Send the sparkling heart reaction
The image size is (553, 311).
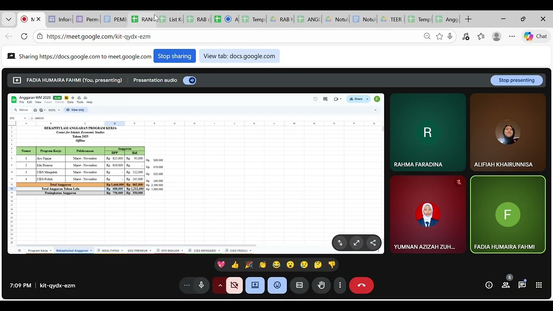pos(221,264)
